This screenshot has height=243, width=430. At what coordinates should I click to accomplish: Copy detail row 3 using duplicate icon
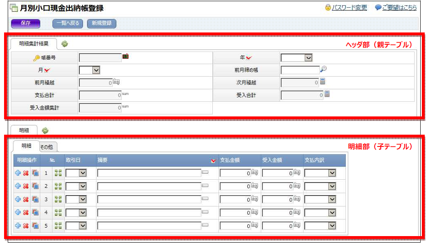coord(35,200)
